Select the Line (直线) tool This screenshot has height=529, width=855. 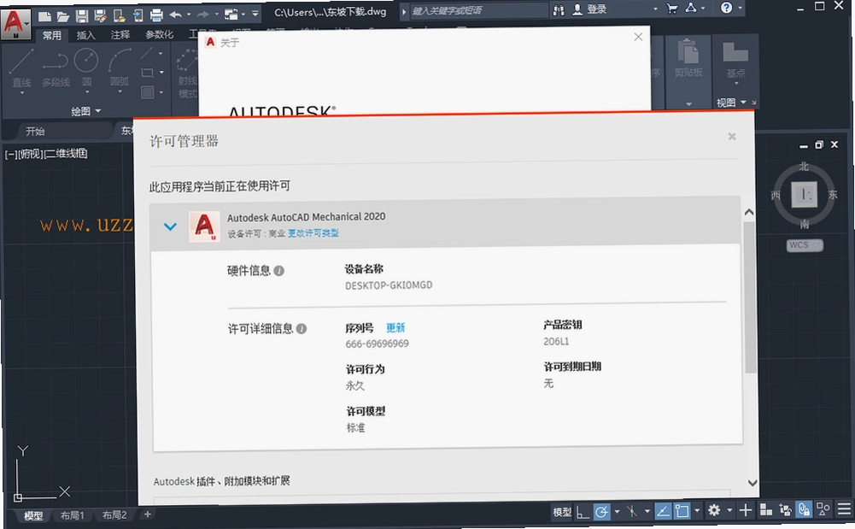22,68
